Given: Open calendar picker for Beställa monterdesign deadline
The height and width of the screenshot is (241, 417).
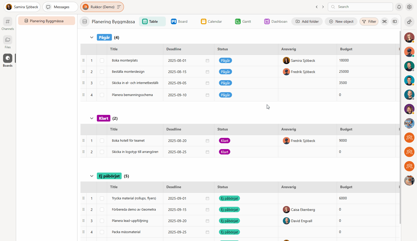Looking at the screenshot, I should (207, 72).
